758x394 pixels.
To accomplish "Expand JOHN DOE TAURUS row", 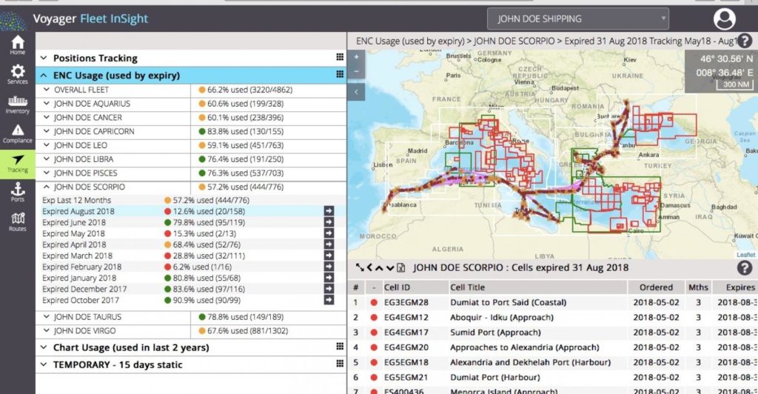I will [x=47, y=317].
